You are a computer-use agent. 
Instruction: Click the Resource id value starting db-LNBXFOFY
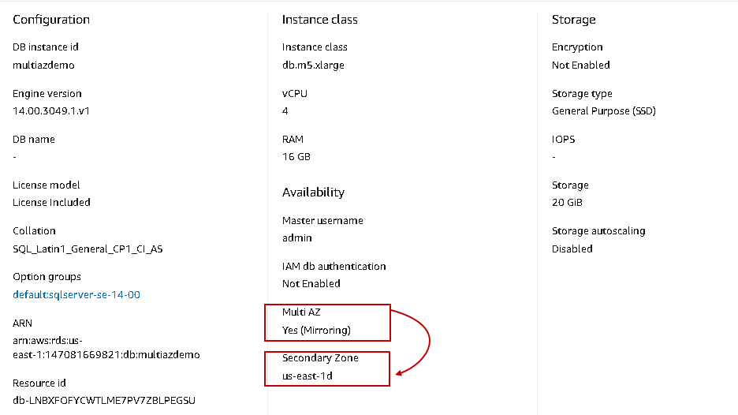(103, 400)
